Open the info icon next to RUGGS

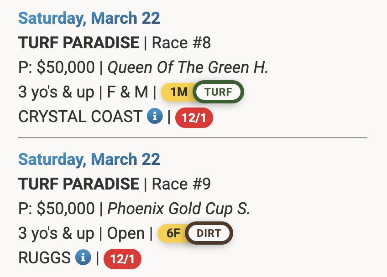click(x=83, y=258)
